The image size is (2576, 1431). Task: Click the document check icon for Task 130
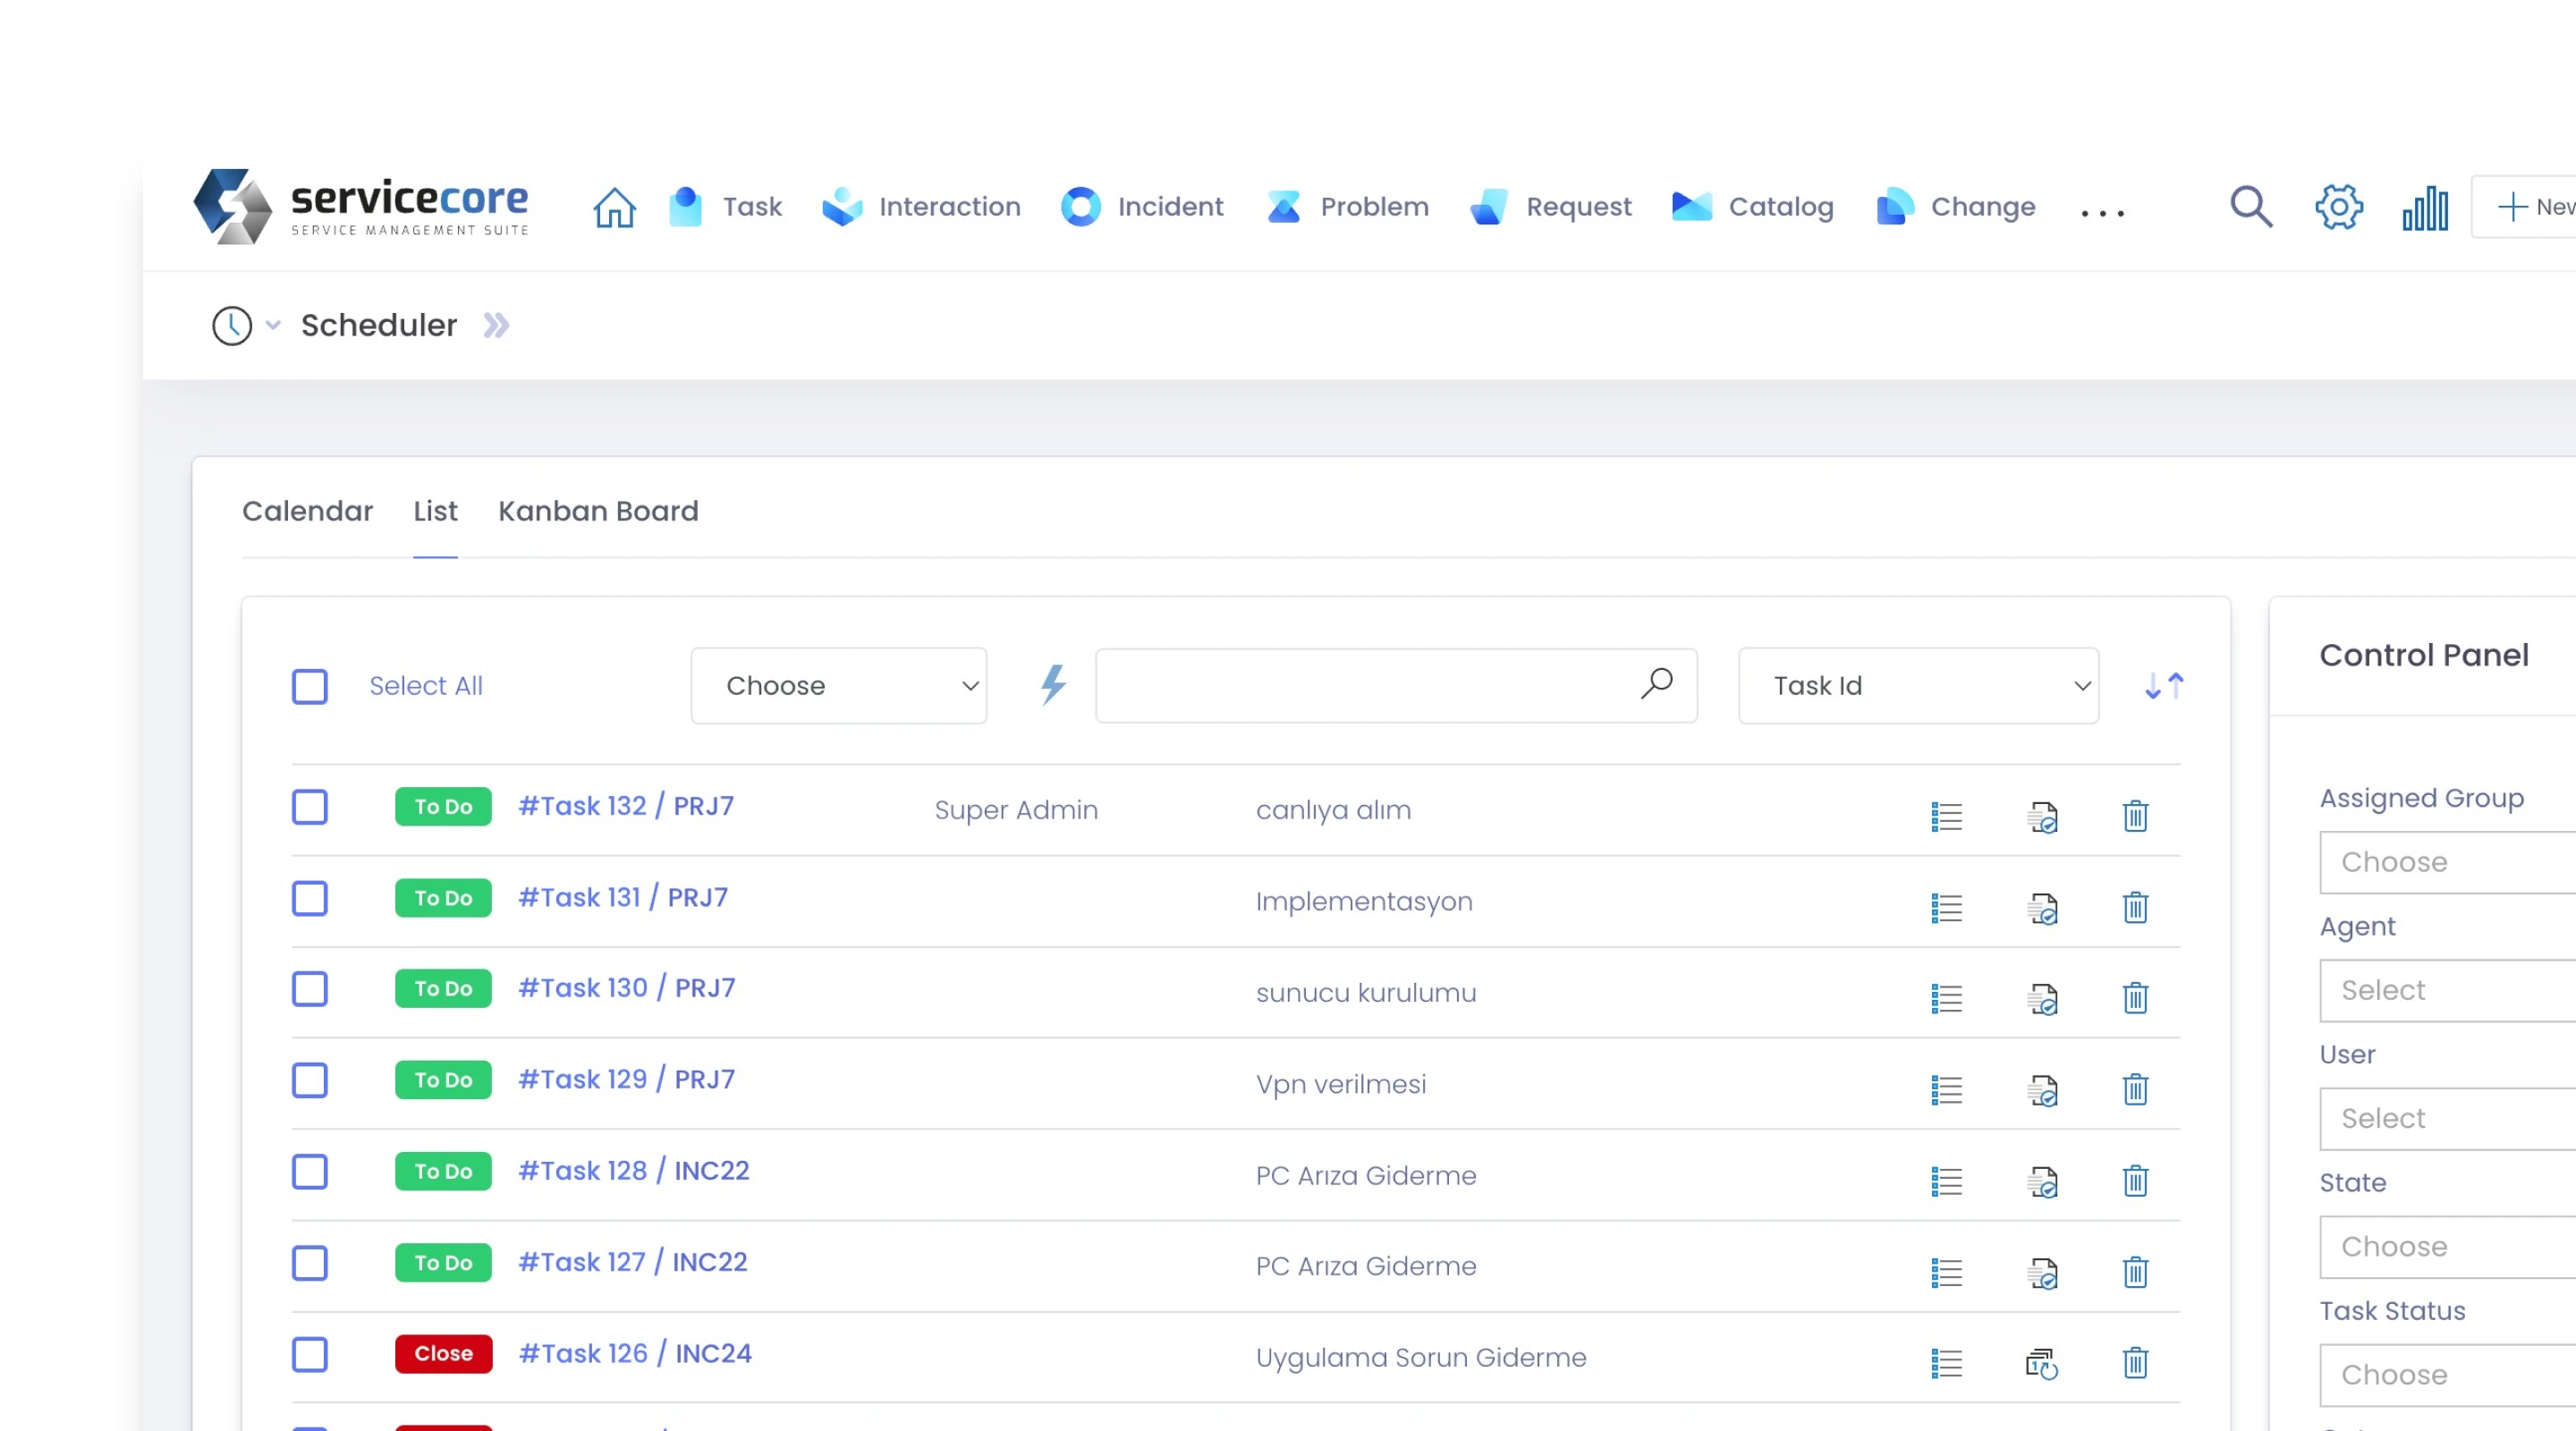point(2042,998)
